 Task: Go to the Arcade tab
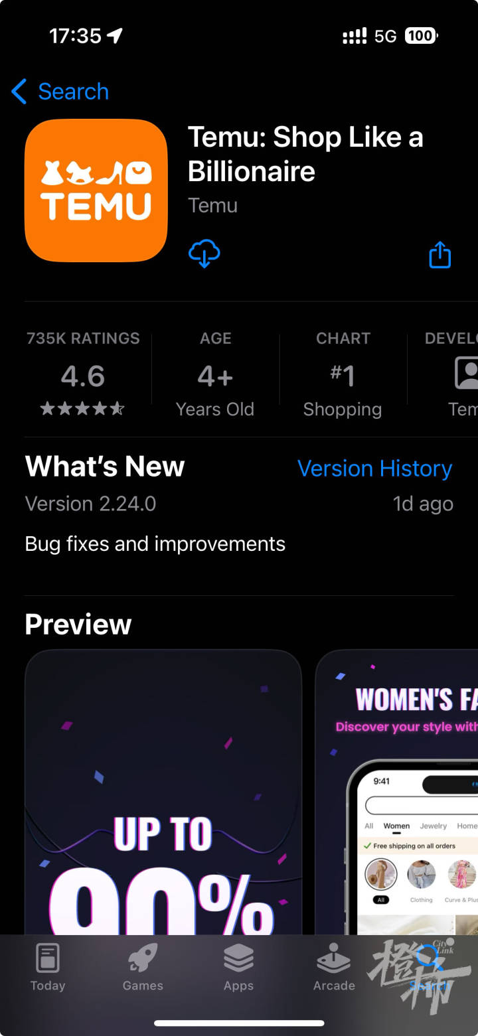(x=334, y=967)
